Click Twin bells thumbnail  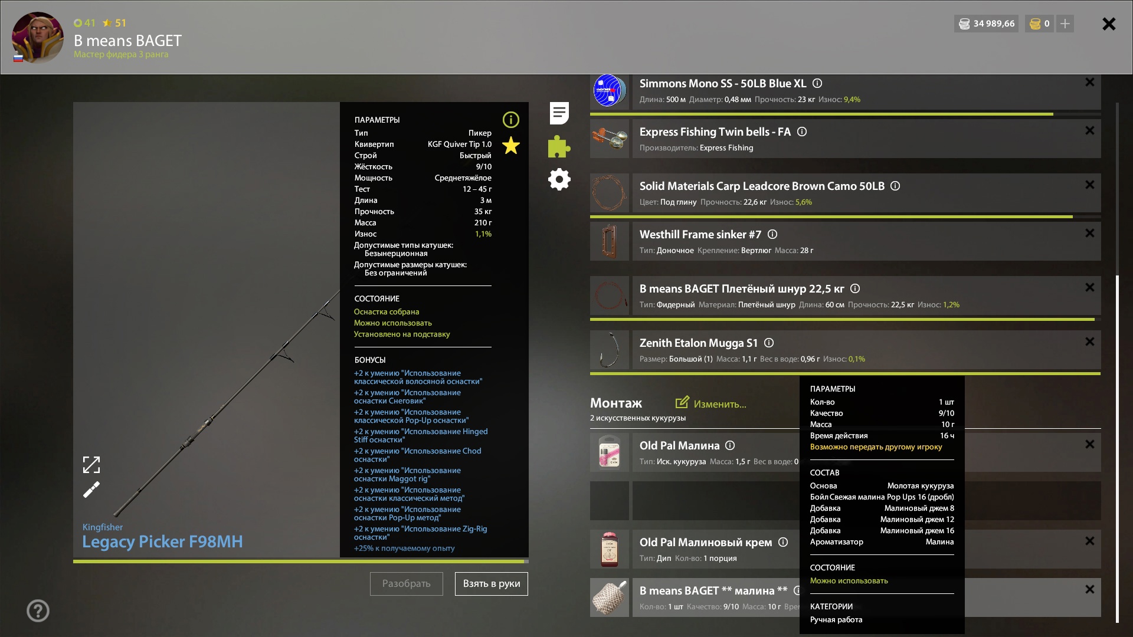610,139
